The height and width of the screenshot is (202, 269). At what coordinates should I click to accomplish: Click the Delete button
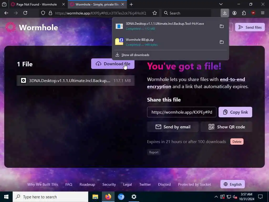pos(237,142)
